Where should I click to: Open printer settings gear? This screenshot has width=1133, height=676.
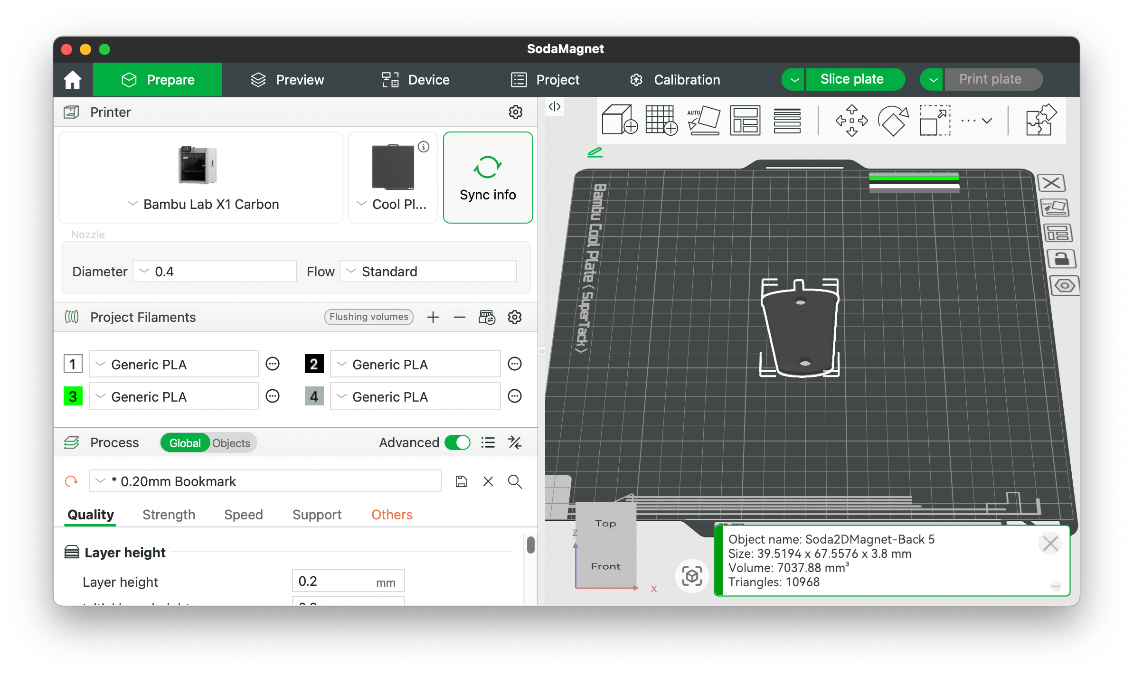tap(515, 112)
